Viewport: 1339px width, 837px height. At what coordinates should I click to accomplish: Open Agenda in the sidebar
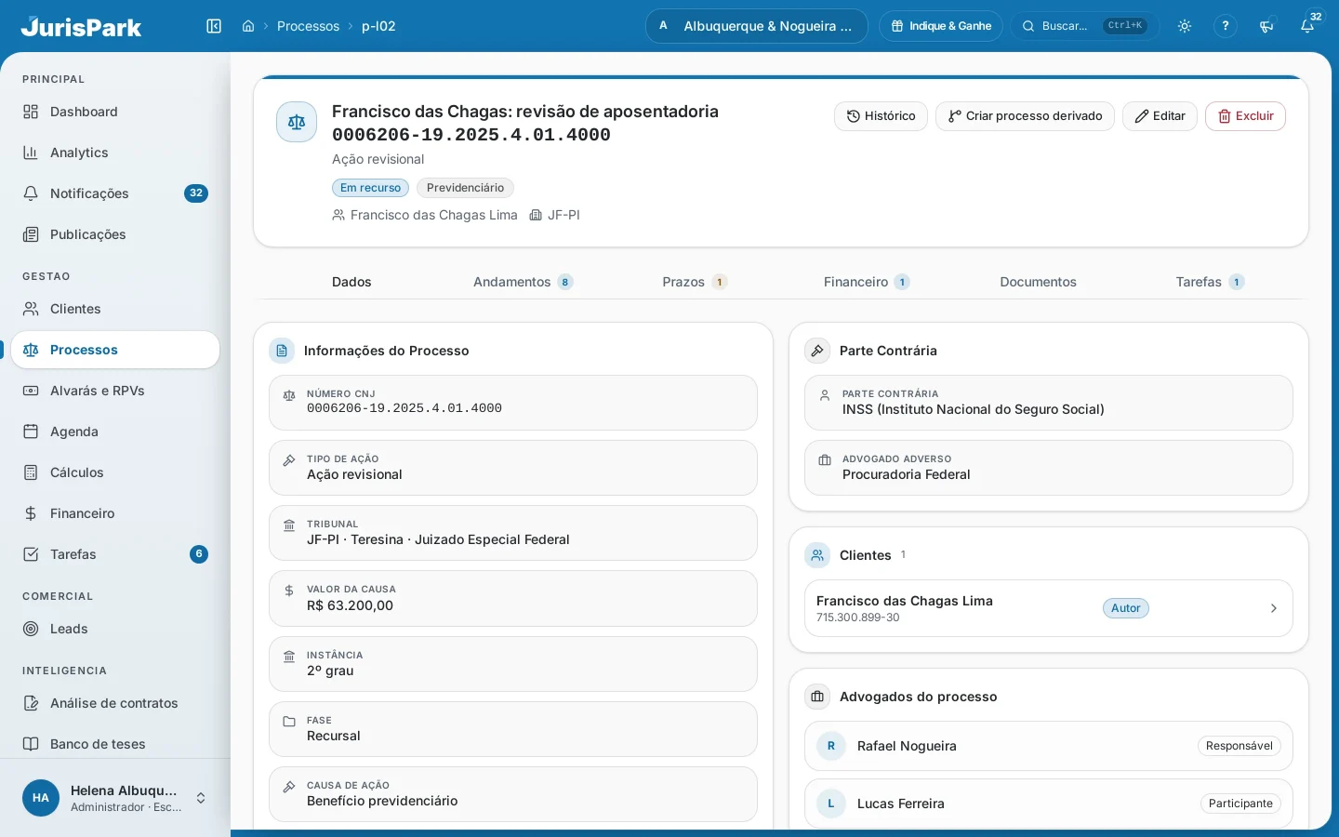click(115, 432)
